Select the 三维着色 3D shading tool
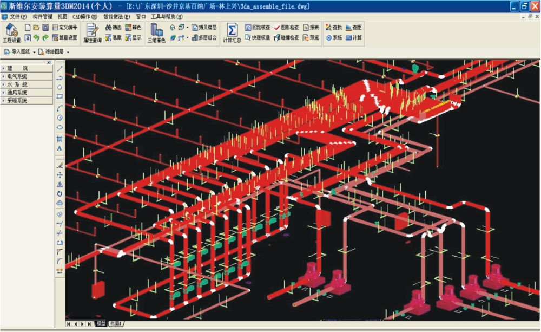Screen dimensions: 541x332 (156, 32)
